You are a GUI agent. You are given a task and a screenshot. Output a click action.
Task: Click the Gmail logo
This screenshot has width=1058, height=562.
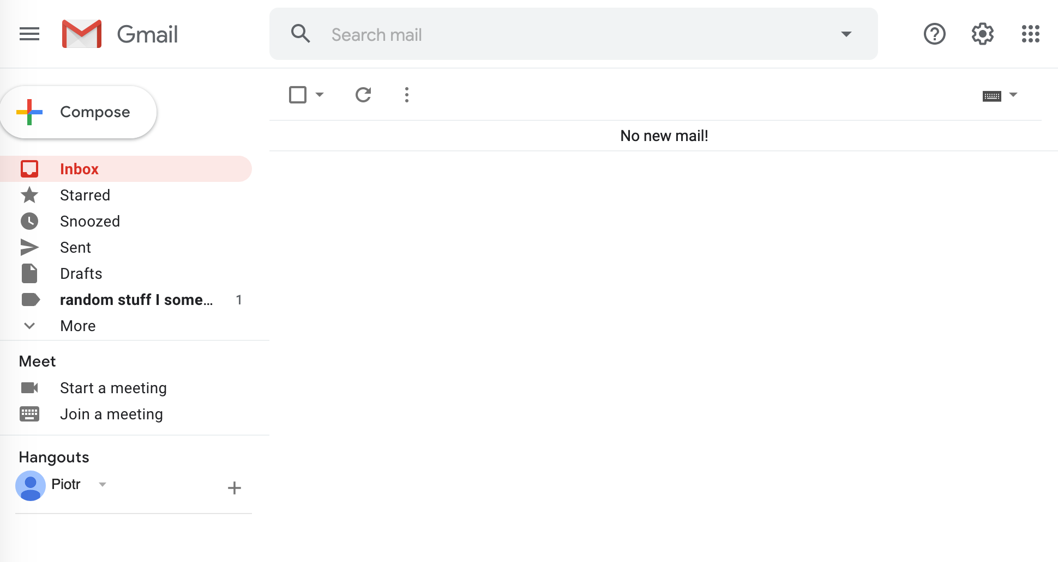(x=121, y=34)
